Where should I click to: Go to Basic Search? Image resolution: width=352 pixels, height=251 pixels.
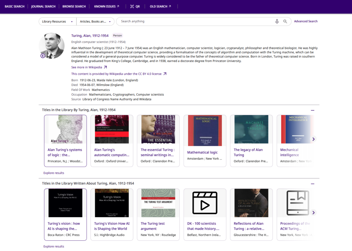click(x=14, y=6)
